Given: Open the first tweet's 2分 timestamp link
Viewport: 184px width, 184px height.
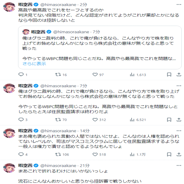Looking at the screenshot, I should pyautogui.click(x=83, y=5).
